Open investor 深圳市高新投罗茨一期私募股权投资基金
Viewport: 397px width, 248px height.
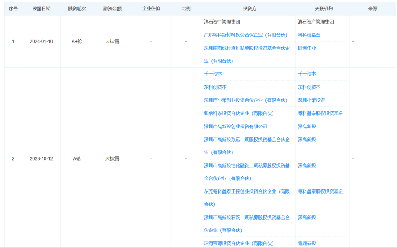[246, 224]
